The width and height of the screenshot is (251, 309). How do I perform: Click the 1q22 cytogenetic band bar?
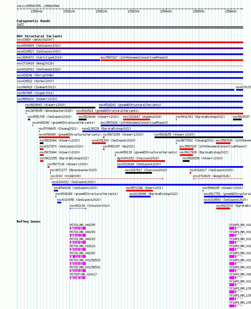click(130, 27)
